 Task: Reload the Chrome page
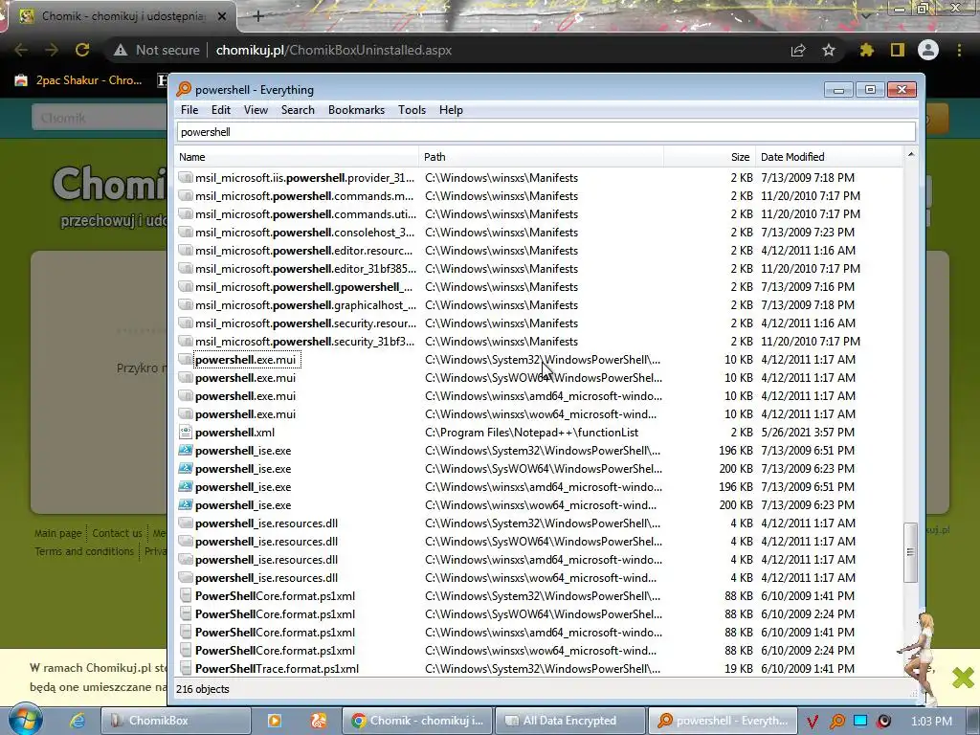[82, 50]
